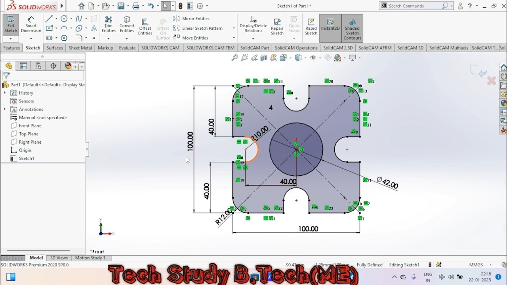The image size is (507, 285).
Task: Click the Rebuild traffic light icon
Action: click(181, 6)
